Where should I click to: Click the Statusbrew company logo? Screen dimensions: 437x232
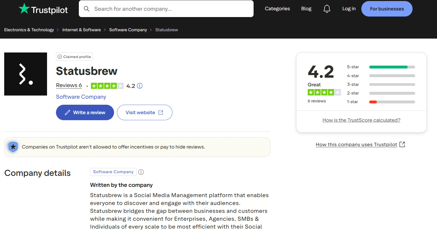tap(25, 74)
